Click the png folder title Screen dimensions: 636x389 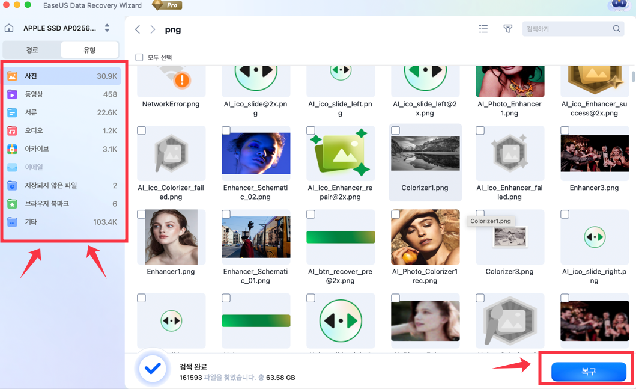click(173, 29)
